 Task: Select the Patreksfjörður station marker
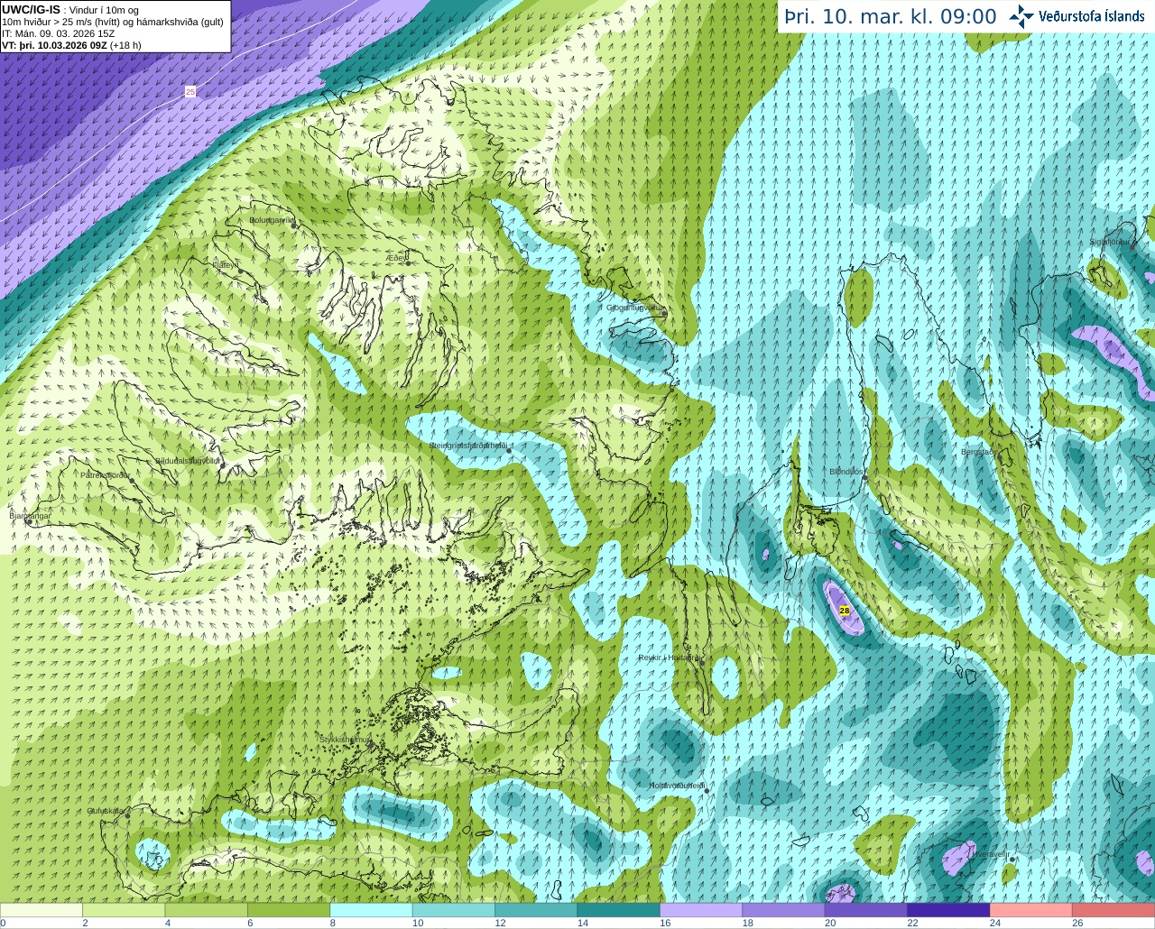pyautogui.click(x=131, y=481)
